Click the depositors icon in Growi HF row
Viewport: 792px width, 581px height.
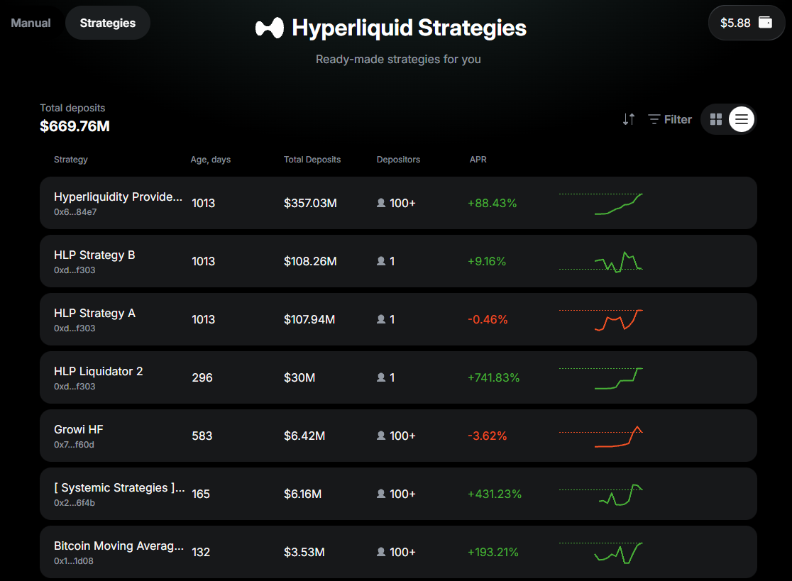coord(381,436)
